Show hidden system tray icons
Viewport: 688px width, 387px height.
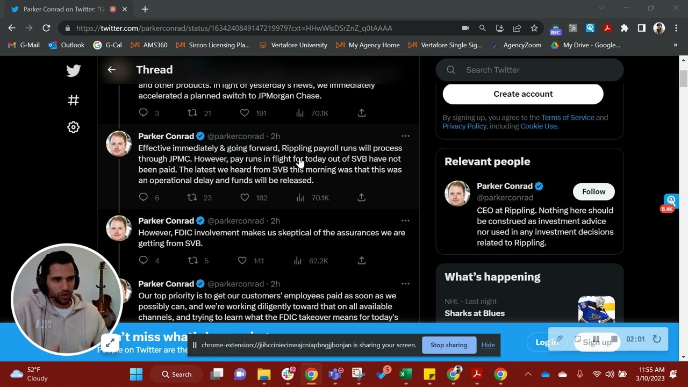(528, 374)
